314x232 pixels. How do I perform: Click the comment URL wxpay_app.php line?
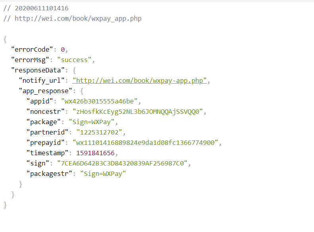coord(73,19)
